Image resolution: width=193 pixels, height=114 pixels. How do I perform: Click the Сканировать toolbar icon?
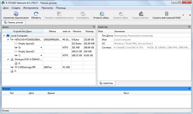tap(83, 14)
